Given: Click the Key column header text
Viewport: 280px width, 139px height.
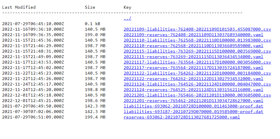Looking at the screenshot, I should click(x=127, y=7).
